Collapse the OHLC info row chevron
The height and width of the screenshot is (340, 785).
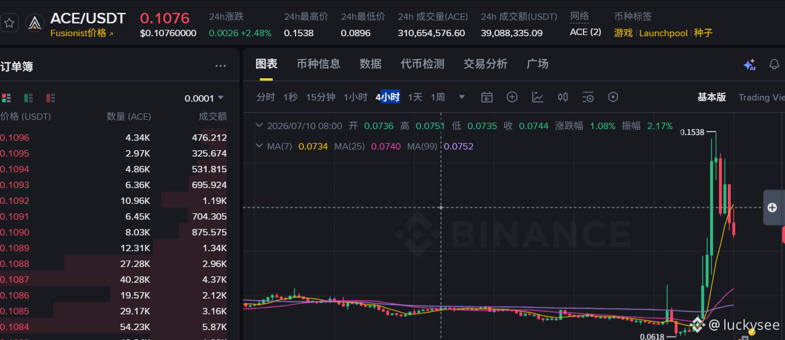point(259,126)
